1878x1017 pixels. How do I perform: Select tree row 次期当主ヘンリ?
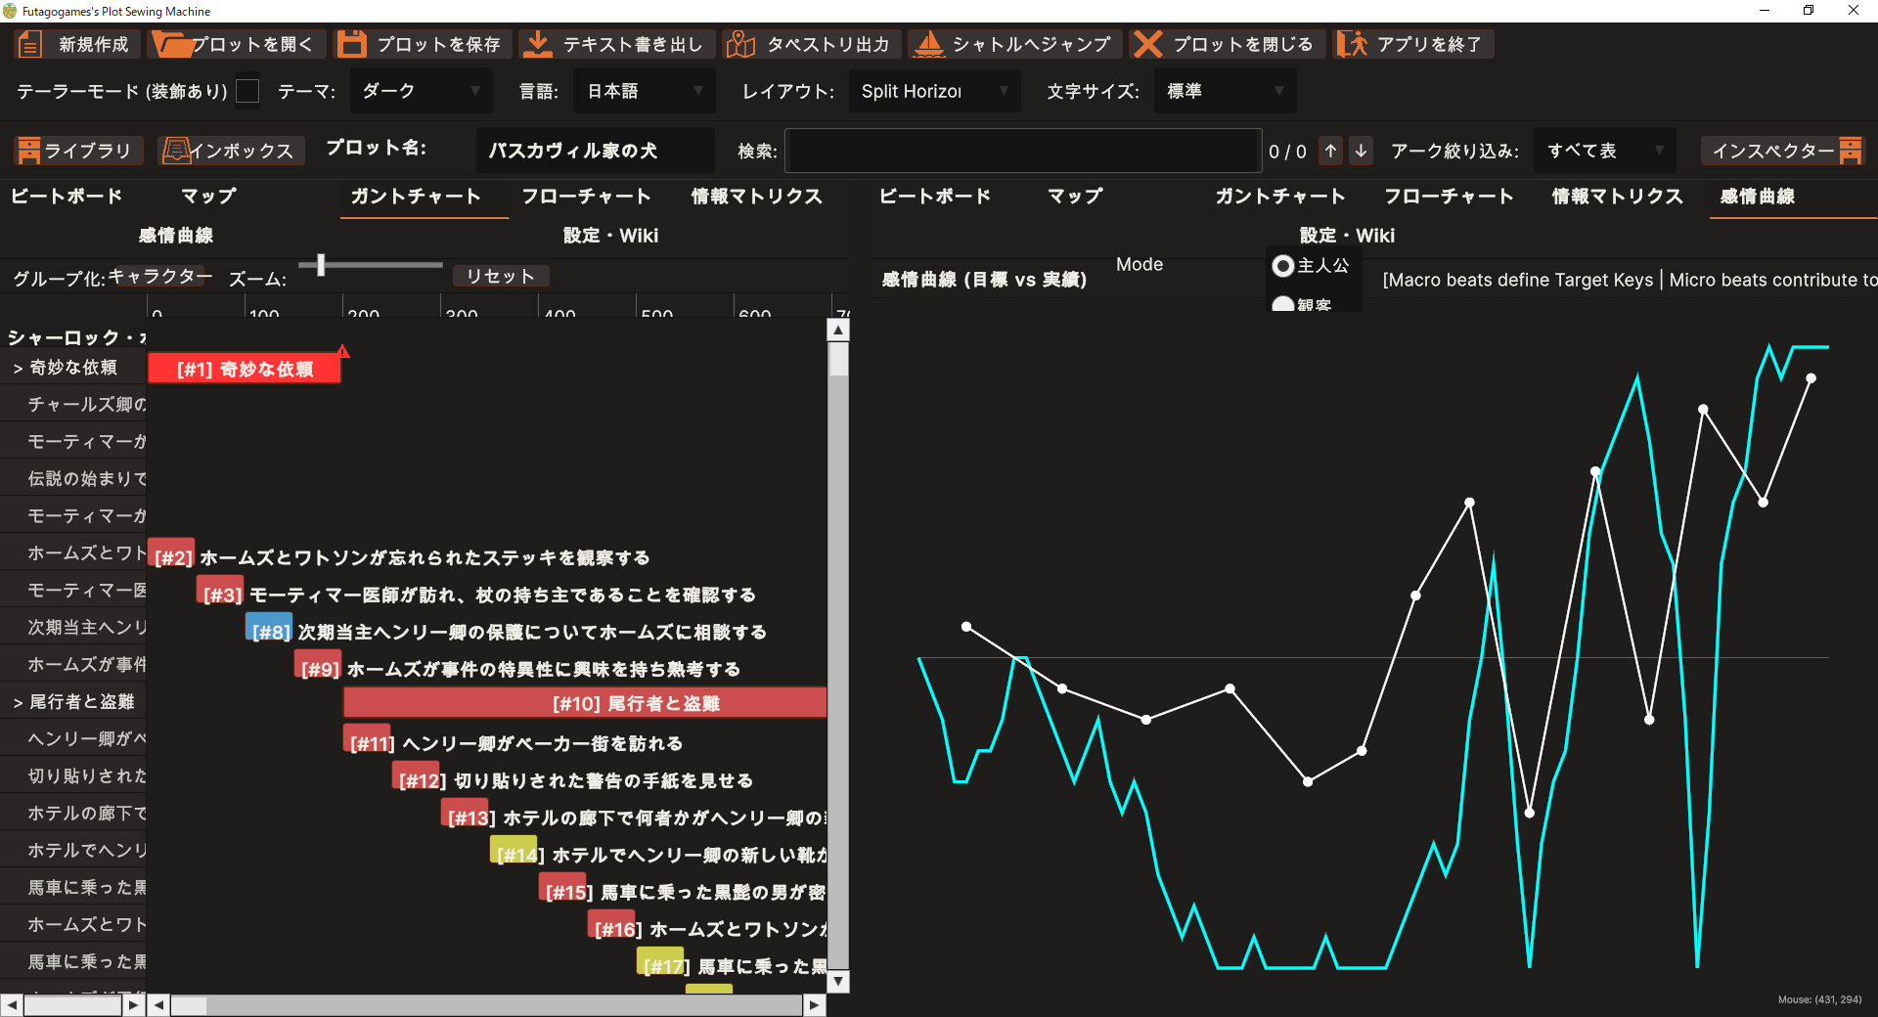click(x=74, y=628)
